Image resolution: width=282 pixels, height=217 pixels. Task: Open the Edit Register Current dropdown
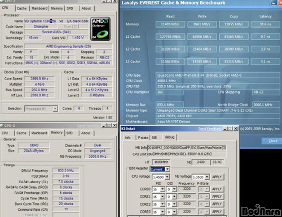(168, 169)
